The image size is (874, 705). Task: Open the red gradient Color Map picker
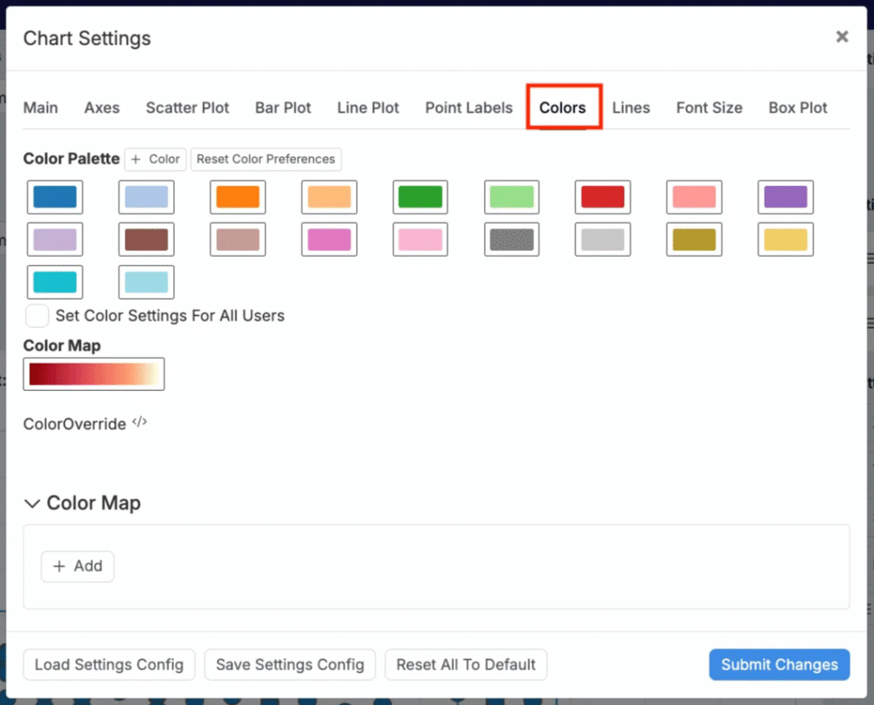point(94,374)
